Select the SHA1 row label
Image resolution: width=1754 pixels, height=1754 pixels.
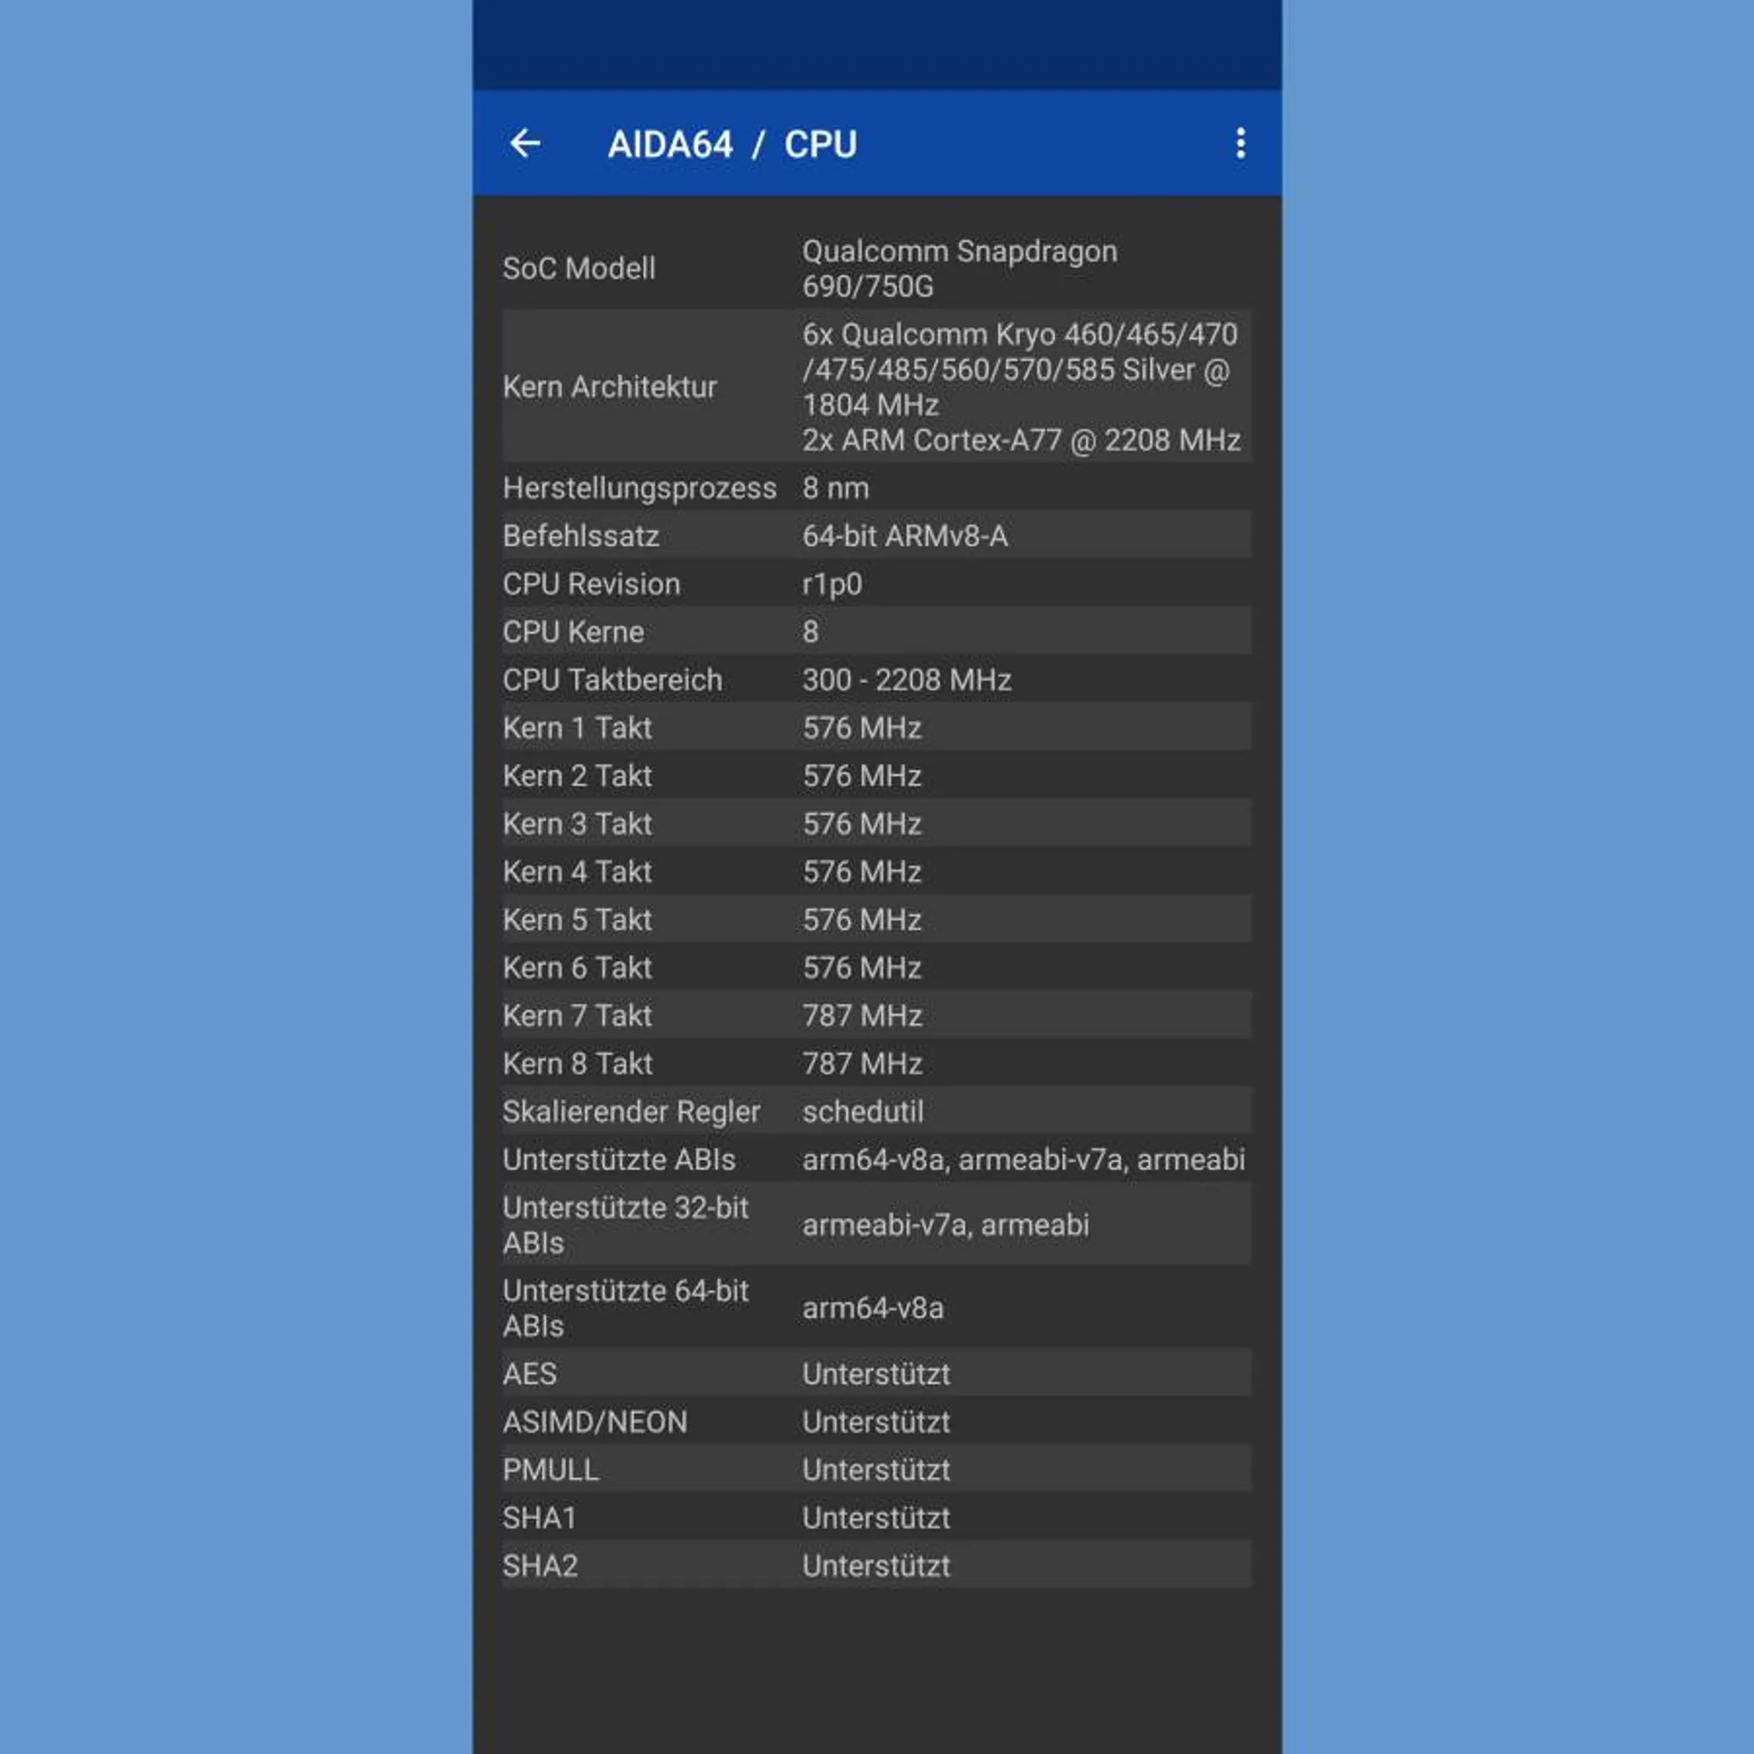[540, 1518]
